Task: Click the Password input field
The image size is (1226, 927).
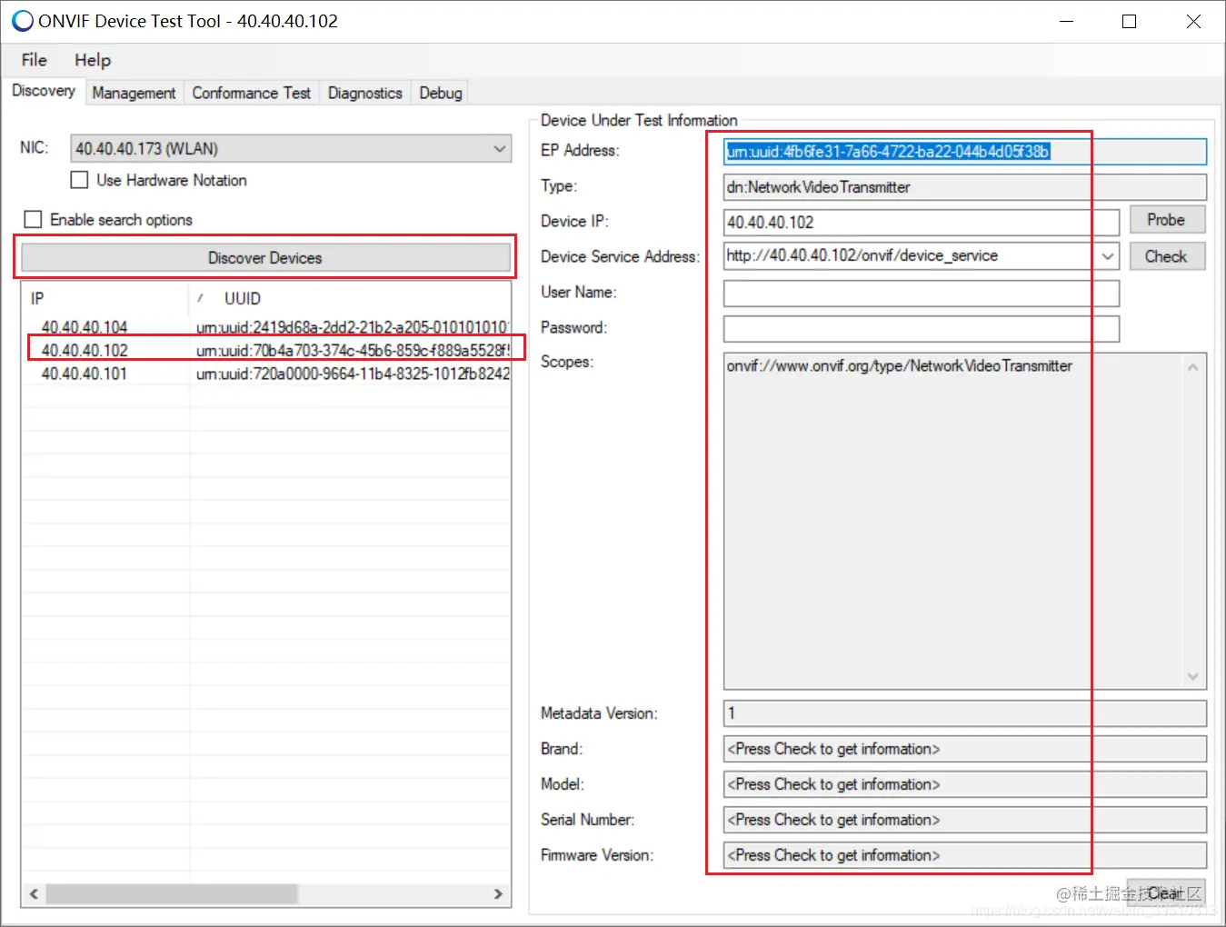Action: point(922,329)
